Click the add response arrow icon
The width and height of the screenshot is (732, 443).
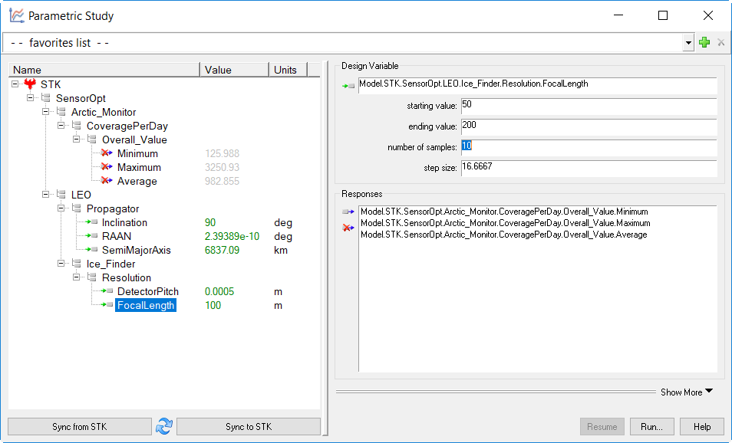(x=348, y=212)
